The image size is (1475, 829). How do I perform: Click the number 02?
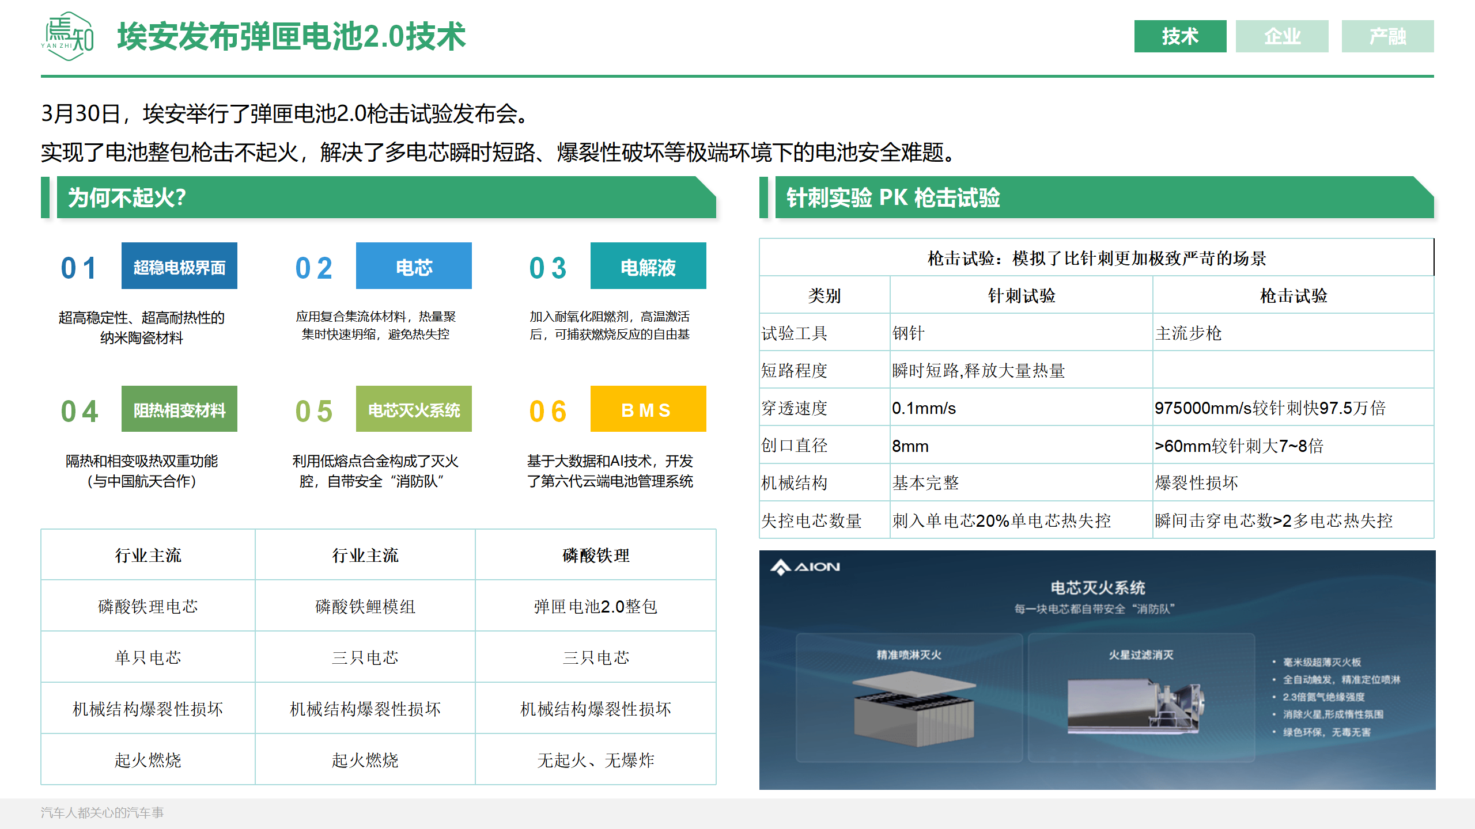pos(314,268)
